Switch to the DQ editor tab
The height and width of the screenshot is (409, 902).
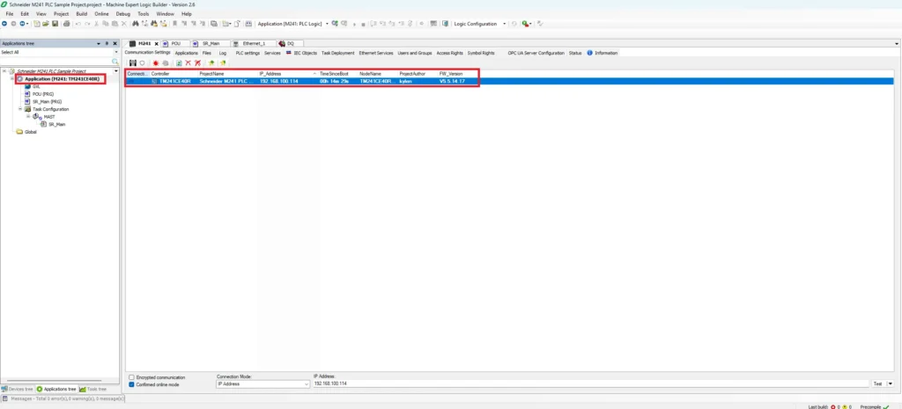click(291, 44)
